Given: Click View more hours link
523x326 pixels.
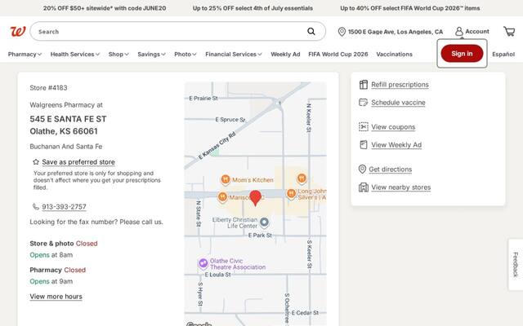Looking at the screenshot, I should click(x=56, y=297).
